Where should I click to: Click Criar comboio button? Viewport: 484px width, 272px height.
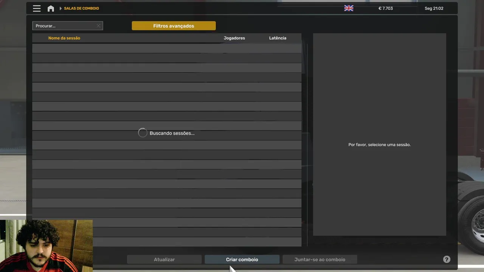click(242, 260)
